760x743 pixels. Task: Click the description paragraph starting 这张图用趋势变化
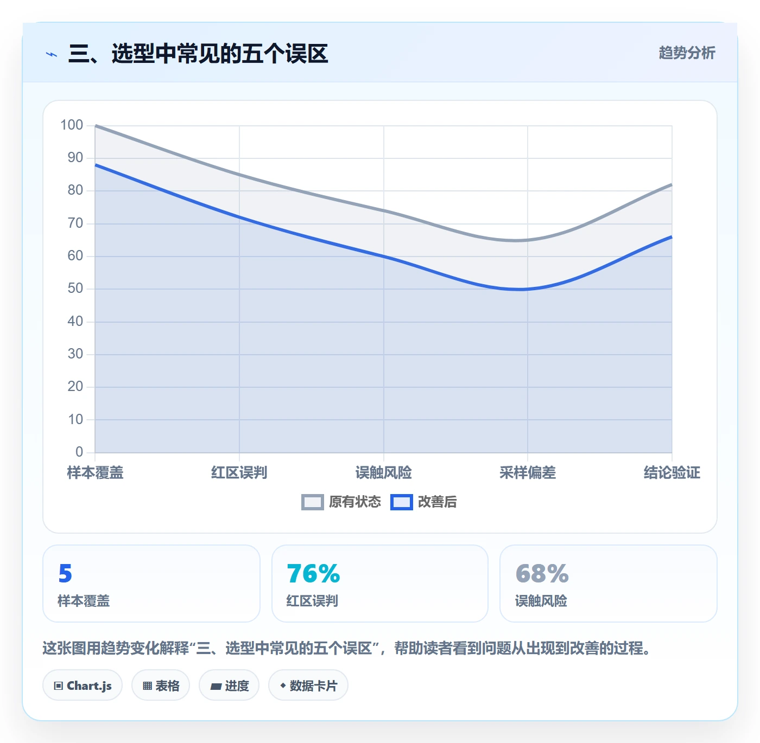[x=347, y=648]
